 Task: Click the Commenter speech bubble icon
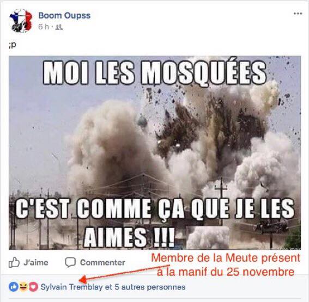70,262
